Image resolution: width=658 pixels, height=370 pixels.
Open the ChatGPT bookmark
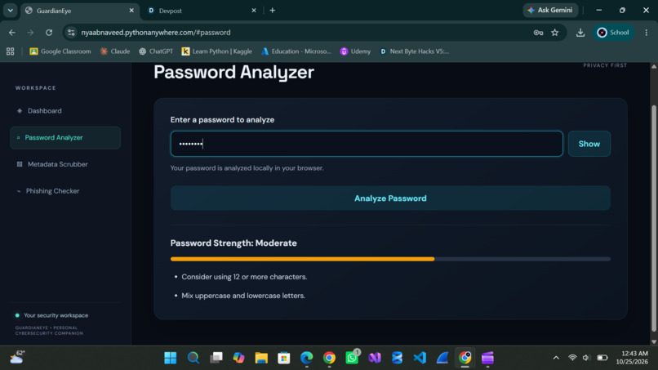(x=156, y=51)
